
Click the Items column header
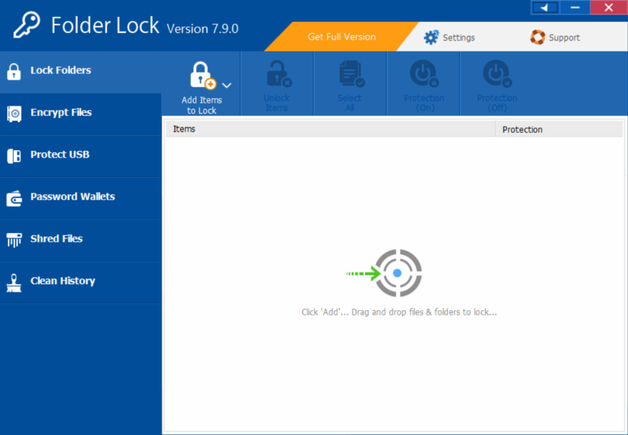click(x=183, y=129)
